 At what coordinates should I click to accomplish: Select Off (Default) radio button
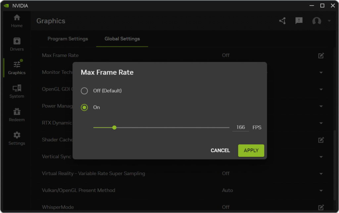pos(84,91)
